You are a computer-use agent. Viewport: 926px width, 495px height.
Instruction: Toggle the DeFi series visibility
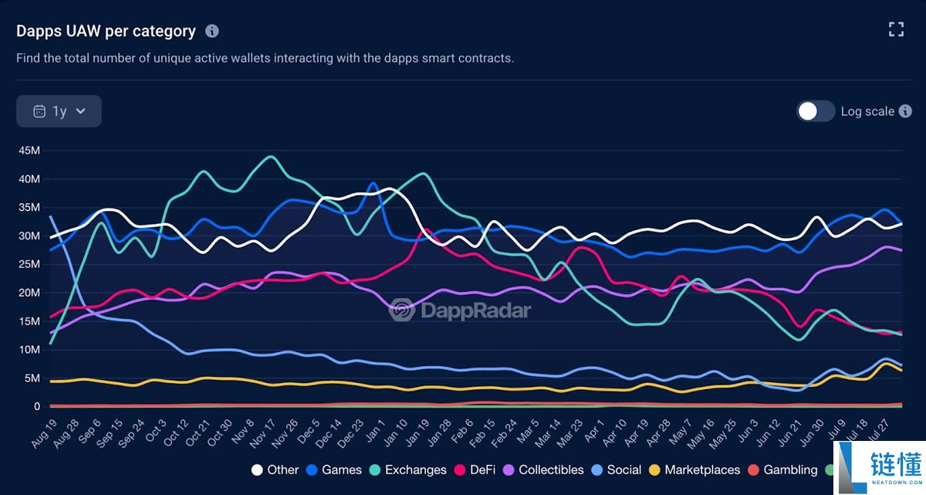[480, 470]
